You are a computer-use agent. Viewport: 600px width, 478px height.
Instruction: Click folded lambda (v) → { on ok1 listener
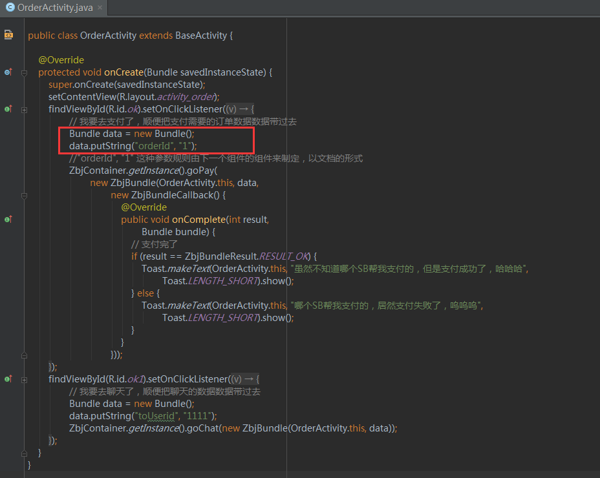(x=244, y=379)
